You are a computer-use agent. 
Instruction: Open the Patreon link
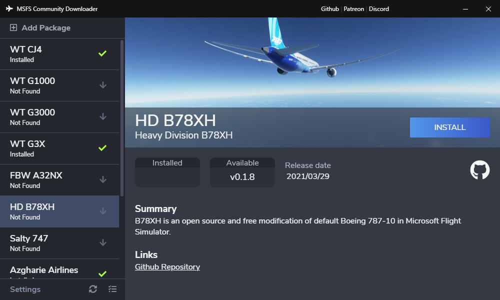353,9
